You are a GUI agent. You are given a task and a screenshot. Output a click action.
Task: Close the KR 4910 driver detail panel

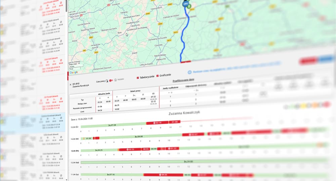[71, 84]
